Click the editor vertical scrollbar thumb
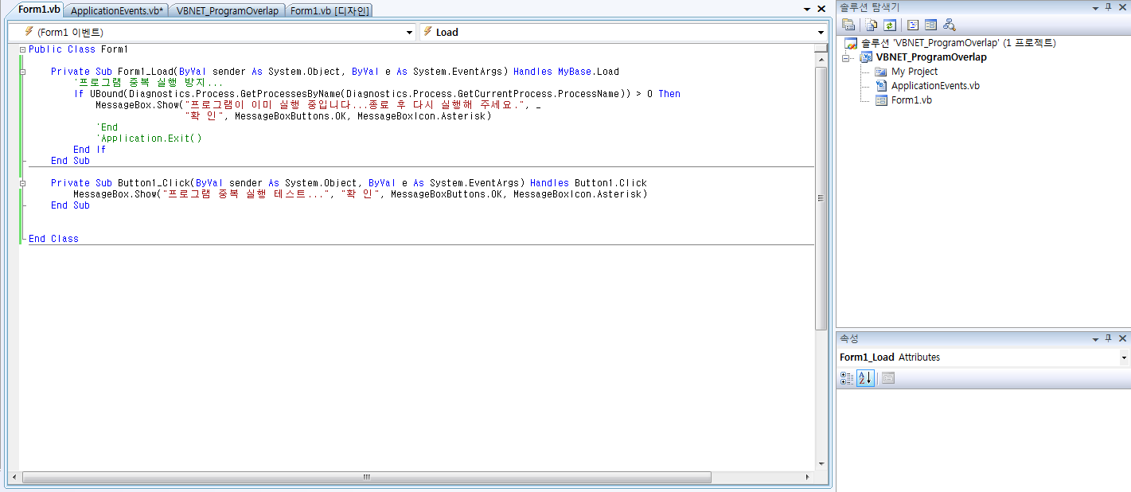This screenshot has height=492, width=1131. [x=821, y=198]
